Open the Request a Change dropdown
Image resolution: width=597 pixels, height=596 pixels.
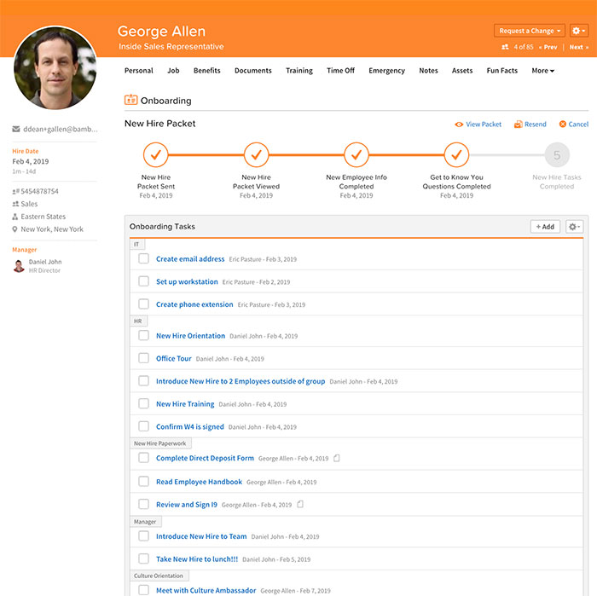[529, 31]
